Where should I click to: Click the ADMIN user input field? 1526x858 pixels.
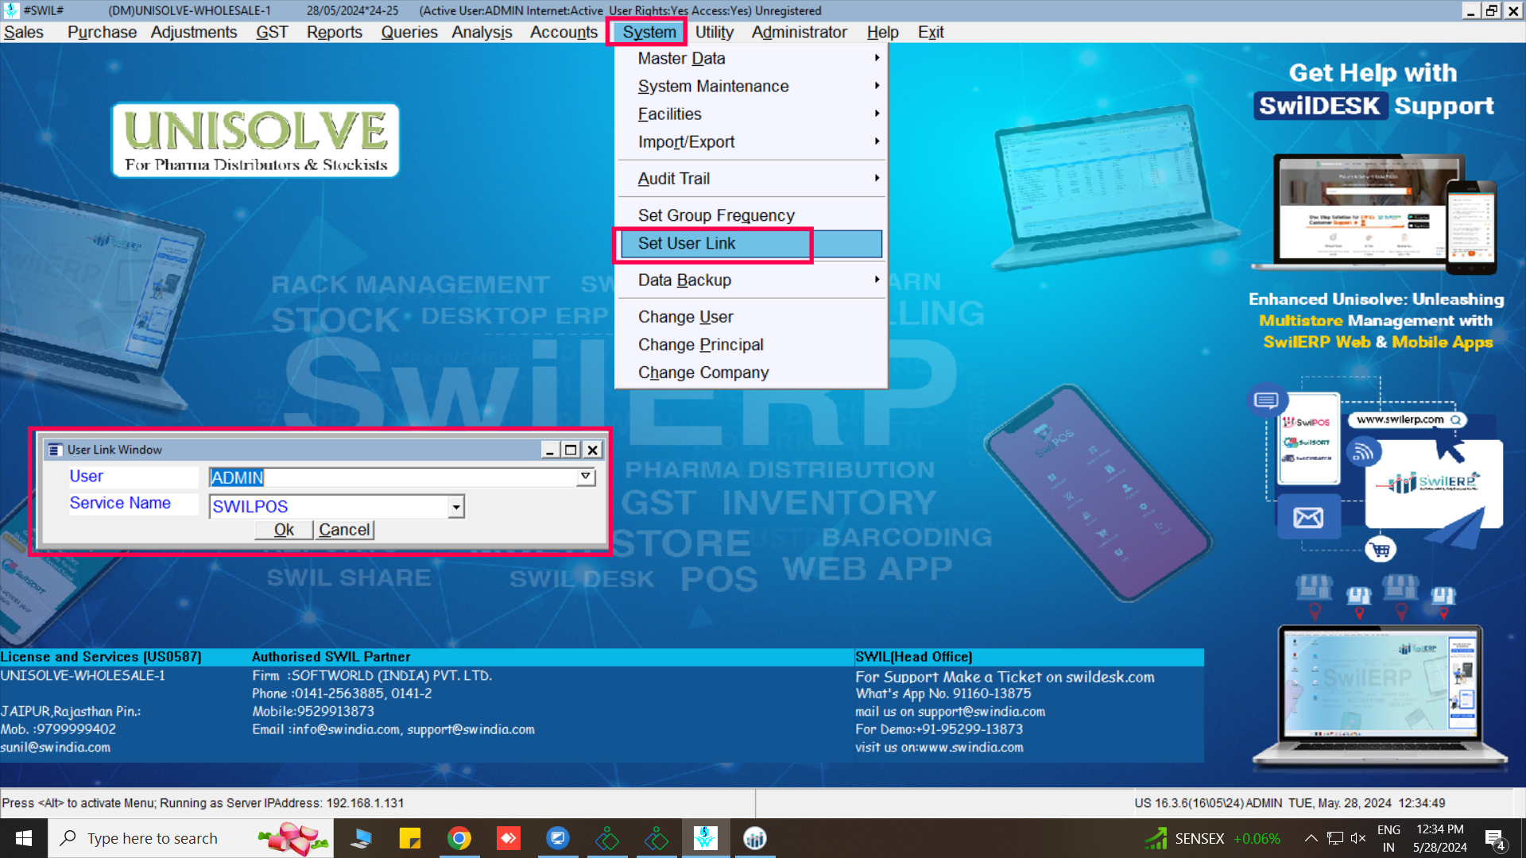coord(393,477)
